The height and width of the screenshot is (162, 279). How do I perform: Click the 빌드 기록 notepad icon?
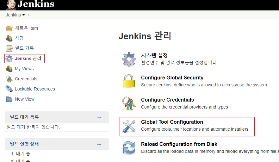[x=9, y=48]
